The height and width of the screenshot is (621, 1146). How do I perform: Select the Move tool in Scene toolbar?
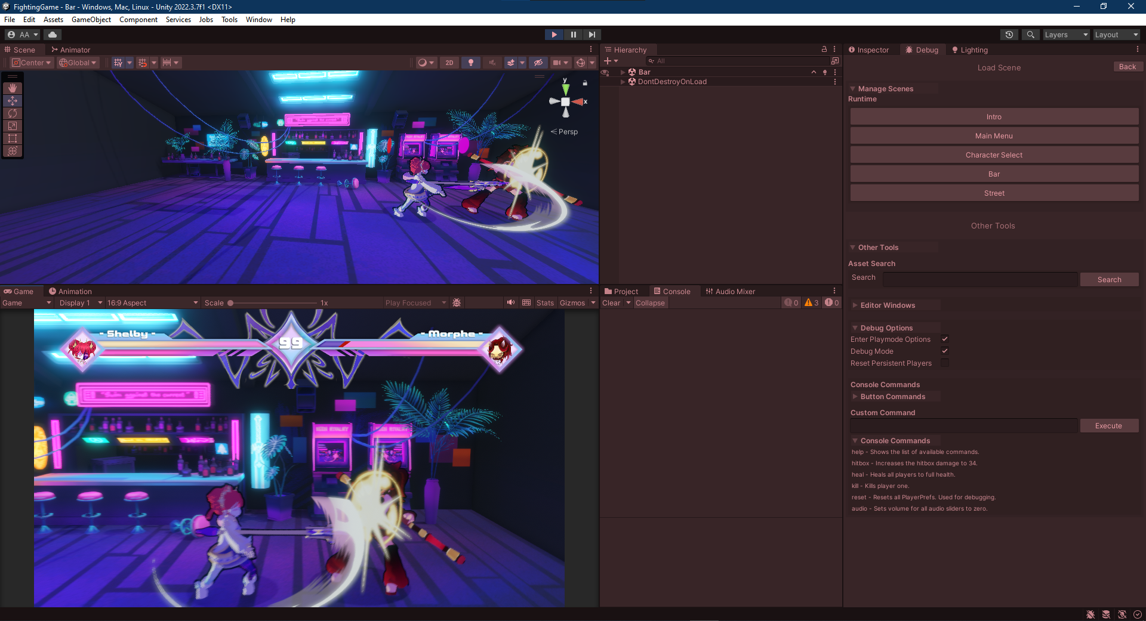point(13,100)
